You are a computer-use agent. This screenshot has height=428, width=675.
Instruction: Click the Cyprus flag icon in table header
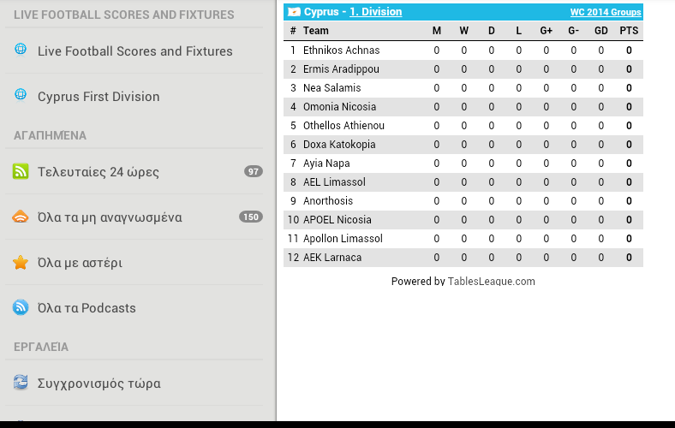[x=294, y=12]
